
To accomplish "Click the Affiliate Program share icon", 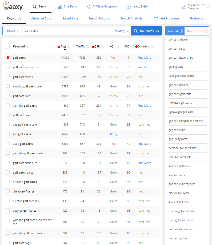I will (x=89, y=7).
